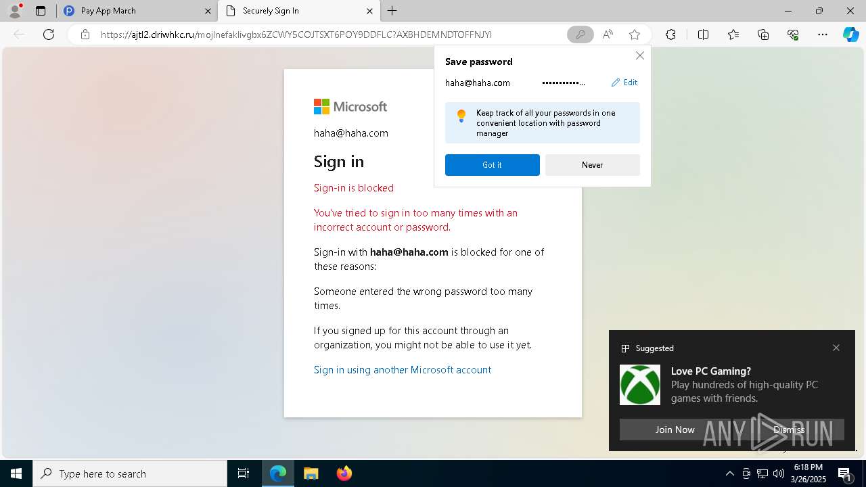Open the clock showing 6:18 PM

pyautogui.click(x=808, y=473)
